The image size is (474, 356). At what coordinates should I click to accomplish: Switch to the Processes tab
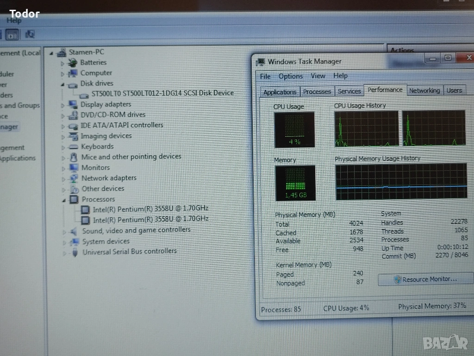317,92
